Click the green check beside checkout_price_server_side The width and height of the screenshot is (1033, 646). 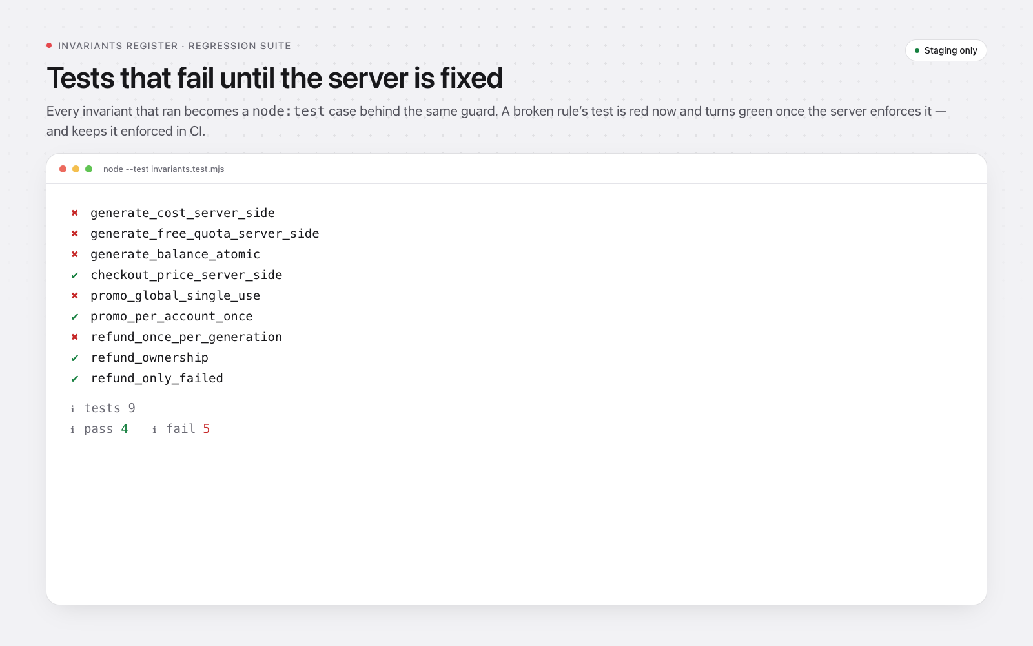75,275
